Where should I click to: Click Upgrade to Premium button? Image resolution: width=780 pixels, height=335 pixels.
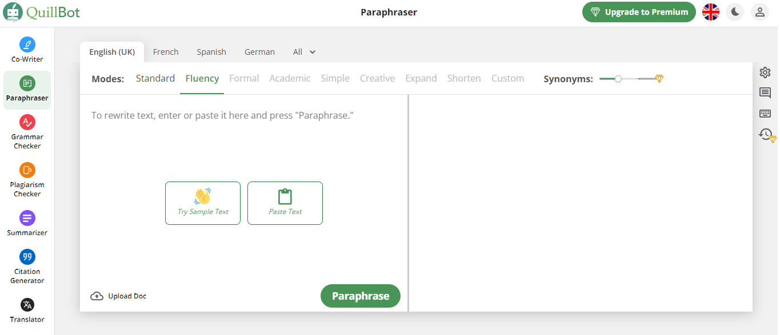click(639, 12)
